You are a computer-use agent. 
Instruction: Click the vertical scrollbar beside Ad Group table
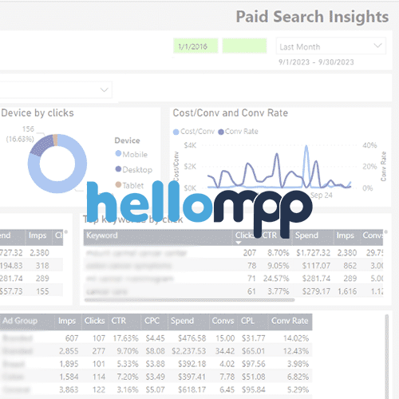(x=387, y=357)
